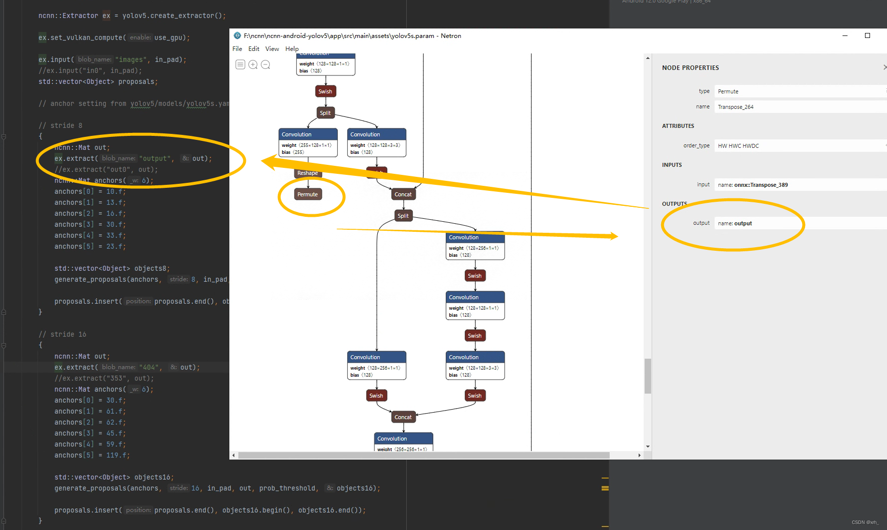This screenshot has width=887, height=530.
Task: Click the ex.extract "output" code line
Action: click(133, 158)
